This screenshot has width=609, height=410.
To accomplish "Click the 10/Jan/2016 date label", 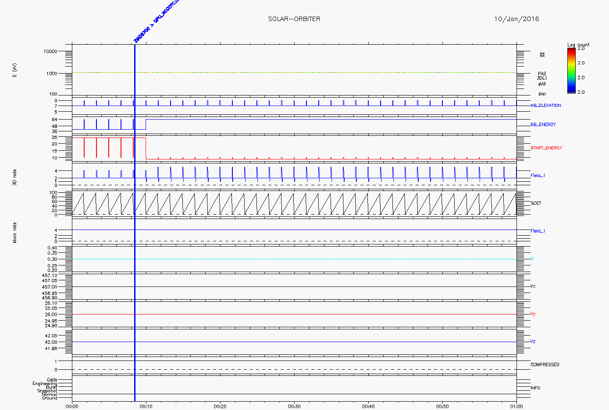I will click(516, 19).
